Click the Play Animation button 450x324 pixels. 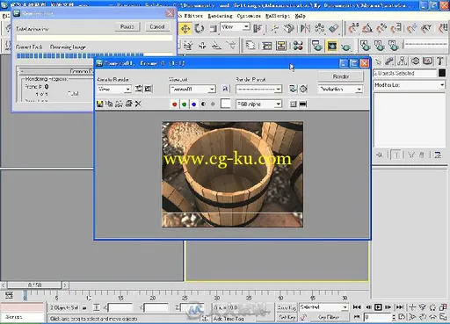pos(378,307)
